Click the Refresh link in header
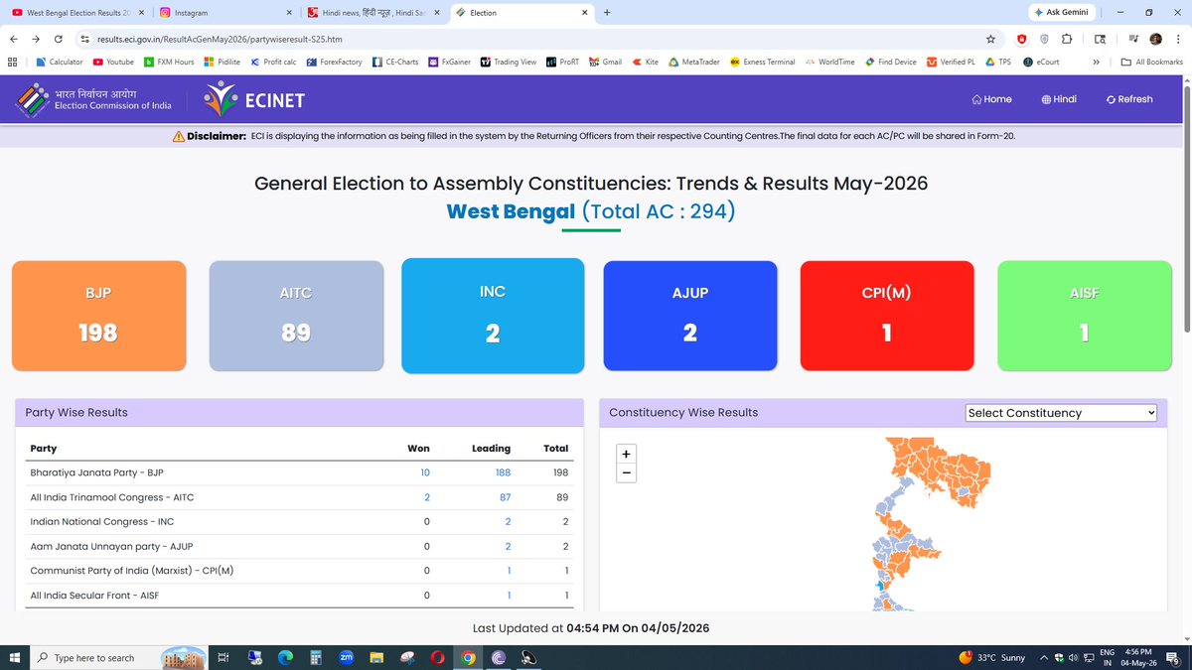 click(1129, 99)
